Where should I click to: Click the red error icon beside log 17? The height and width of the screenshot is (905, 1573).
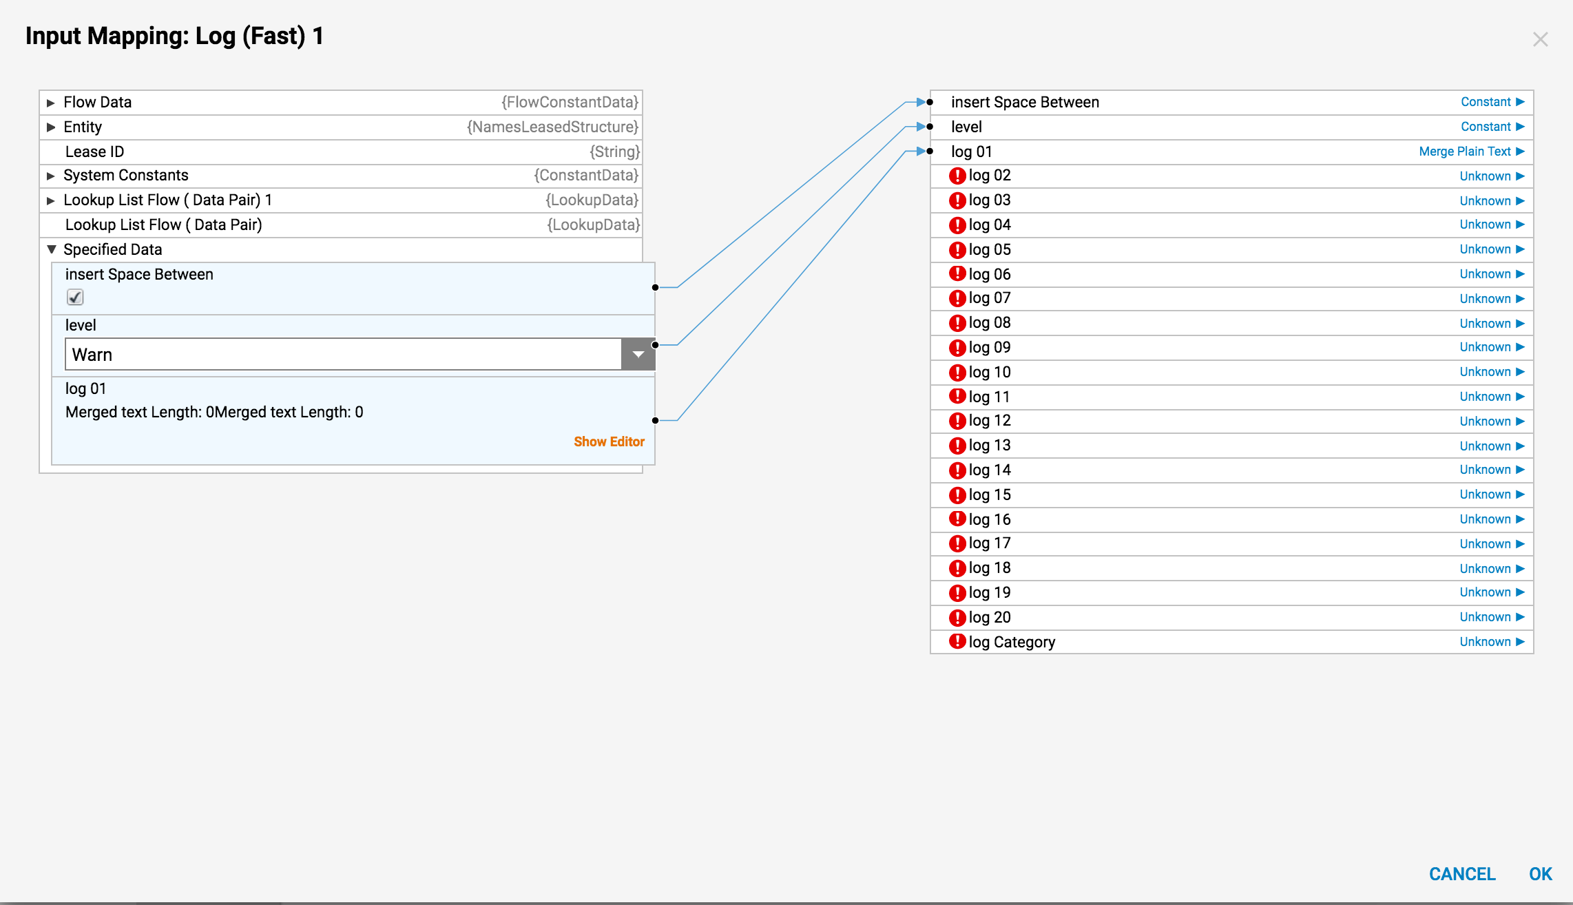click(x=957, y=543)
